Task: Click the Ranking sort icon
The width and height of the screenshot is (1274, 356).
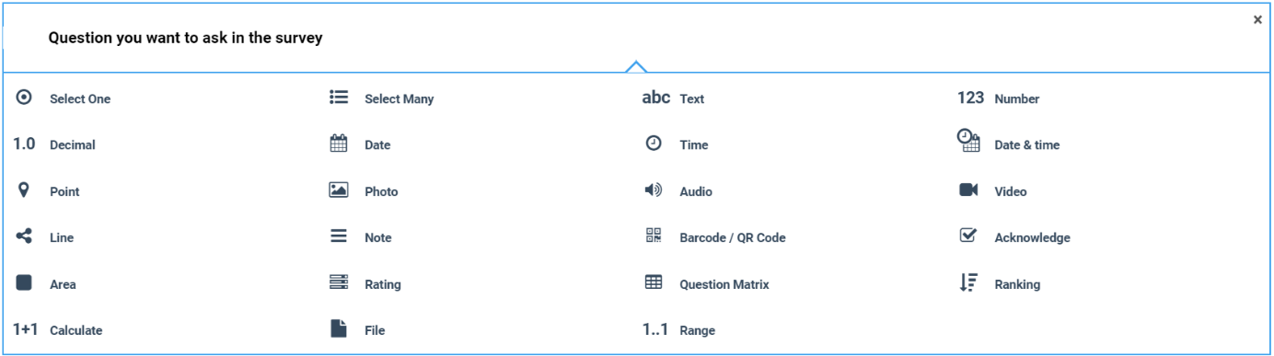Action: coord(968,283)
